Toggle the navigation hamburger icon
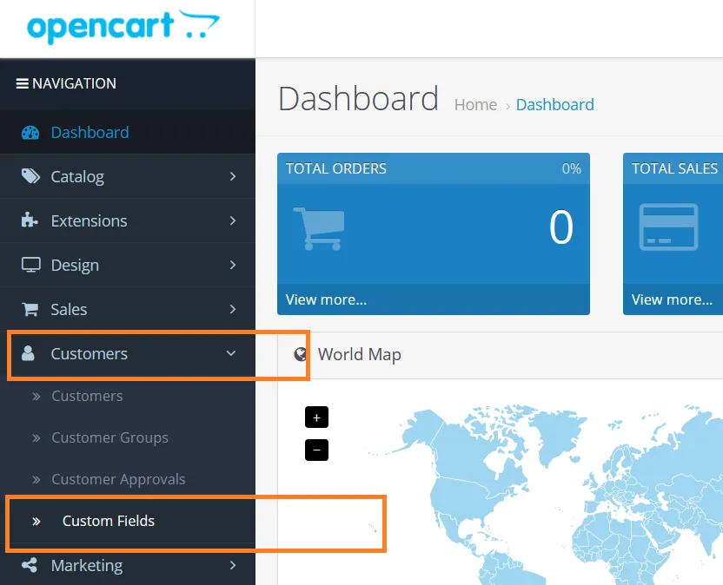The image size is (723, 585). click(22, 83)
